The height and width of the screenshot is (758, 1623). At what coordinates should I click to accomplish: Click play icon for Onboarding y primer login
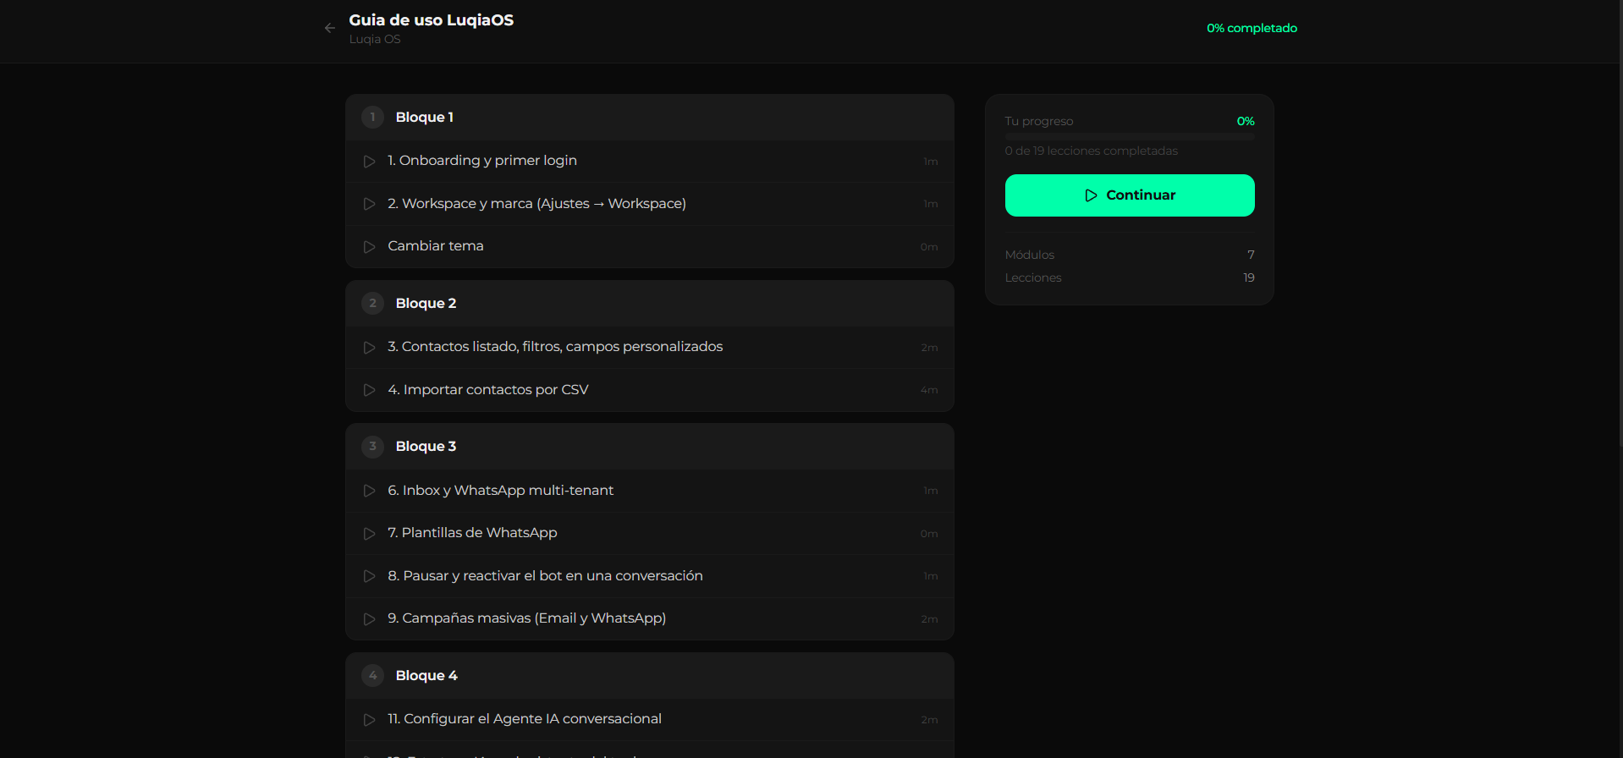click(x=369, y=162)
